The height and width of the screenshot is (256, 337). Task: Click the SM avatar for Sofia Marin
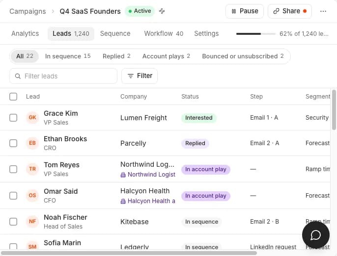(x=32, y=246)
